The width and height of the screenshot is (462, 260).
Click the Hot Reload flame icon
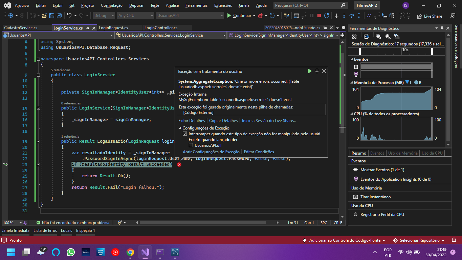(261, 16)
